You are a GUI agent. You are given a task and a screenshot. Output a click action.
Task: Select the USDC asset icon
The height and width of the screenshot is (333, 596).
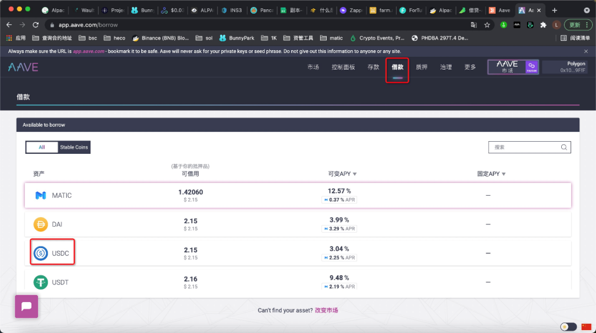pyautogui.click(x=40, y=253)
